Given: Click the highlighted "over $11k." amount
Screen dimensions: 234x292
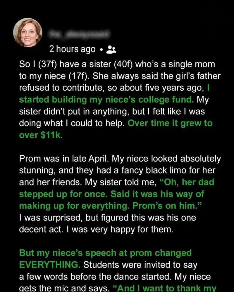Looking at the screenshot, I should [x=41, y=135].
